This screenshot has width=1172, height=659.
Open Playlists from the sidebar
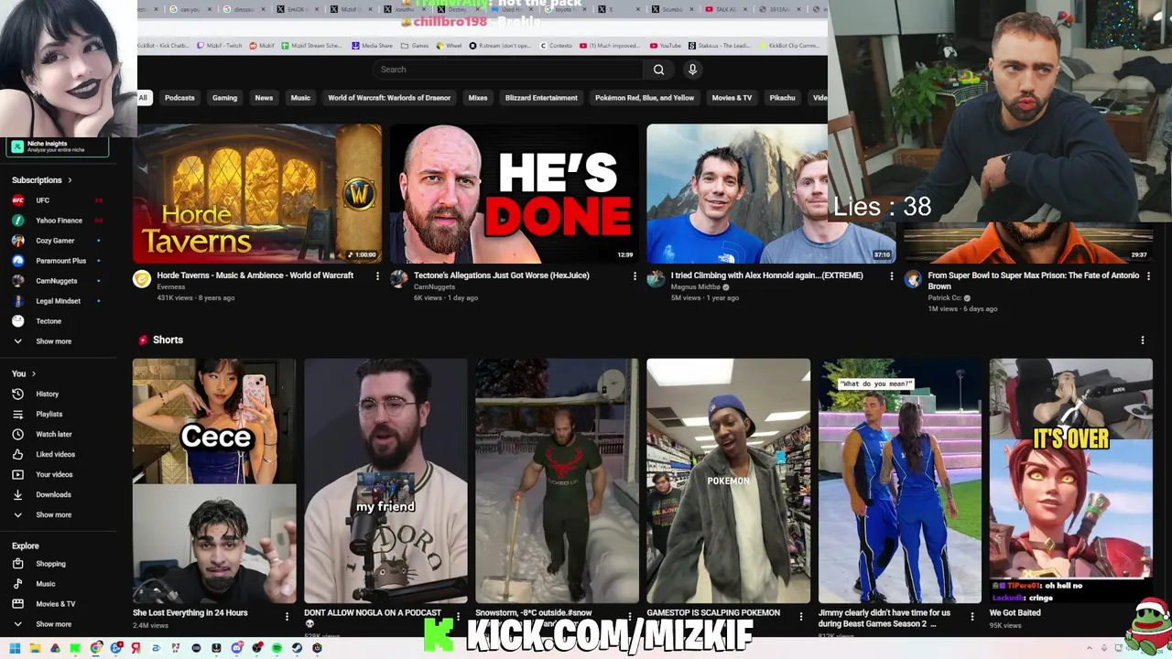pyautogui.click(x=49, y=414)
